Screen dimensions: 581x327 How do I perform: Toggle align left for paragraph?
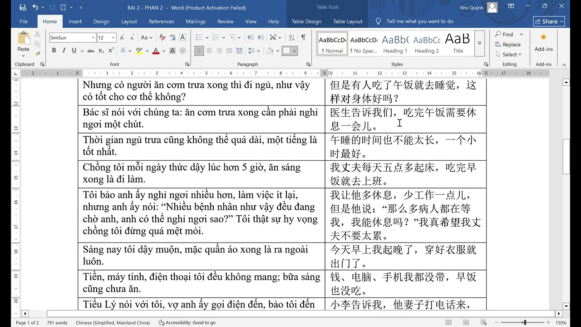[x=199, y=51]
